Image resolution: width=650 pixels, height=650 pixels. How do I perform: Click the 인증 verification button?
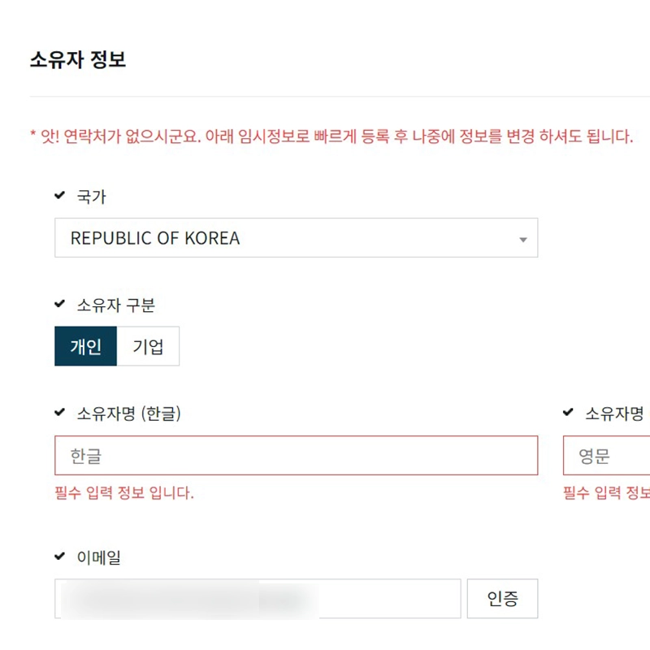click(502, 598)
